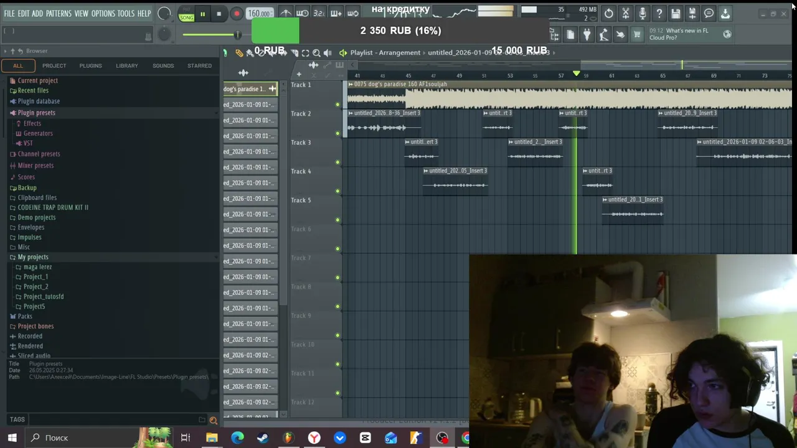The height and width of the screenshot is (448, 797).
Task: Open the TOOLS menu
Action: coord(126,14)
